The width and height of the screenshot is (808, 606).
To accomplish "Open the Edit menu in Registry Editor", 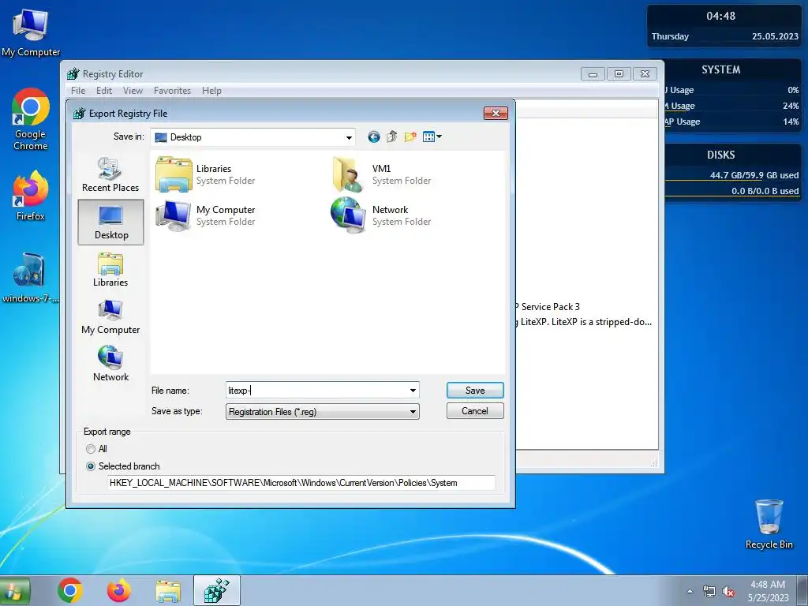I will click(x=104, y=91).
